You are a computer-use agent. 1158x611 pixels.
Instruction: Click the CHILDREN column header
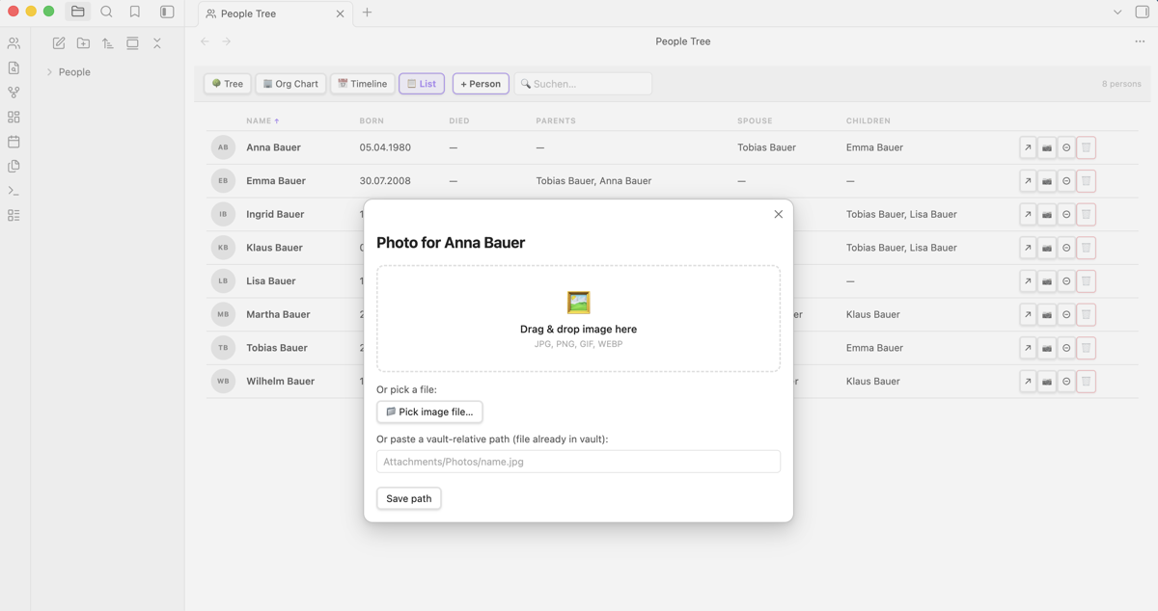(868, 120)
